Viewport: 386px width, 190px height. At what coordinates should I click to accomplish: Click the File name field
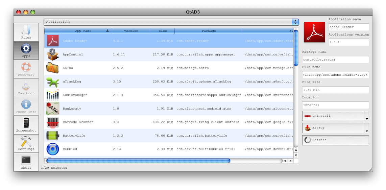[x=336, y=75]
